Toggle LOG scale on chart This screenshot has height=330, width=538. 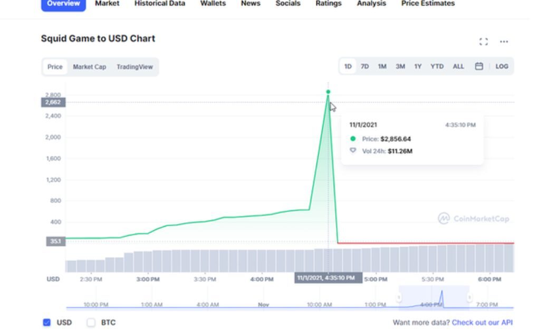pos(502,66)
